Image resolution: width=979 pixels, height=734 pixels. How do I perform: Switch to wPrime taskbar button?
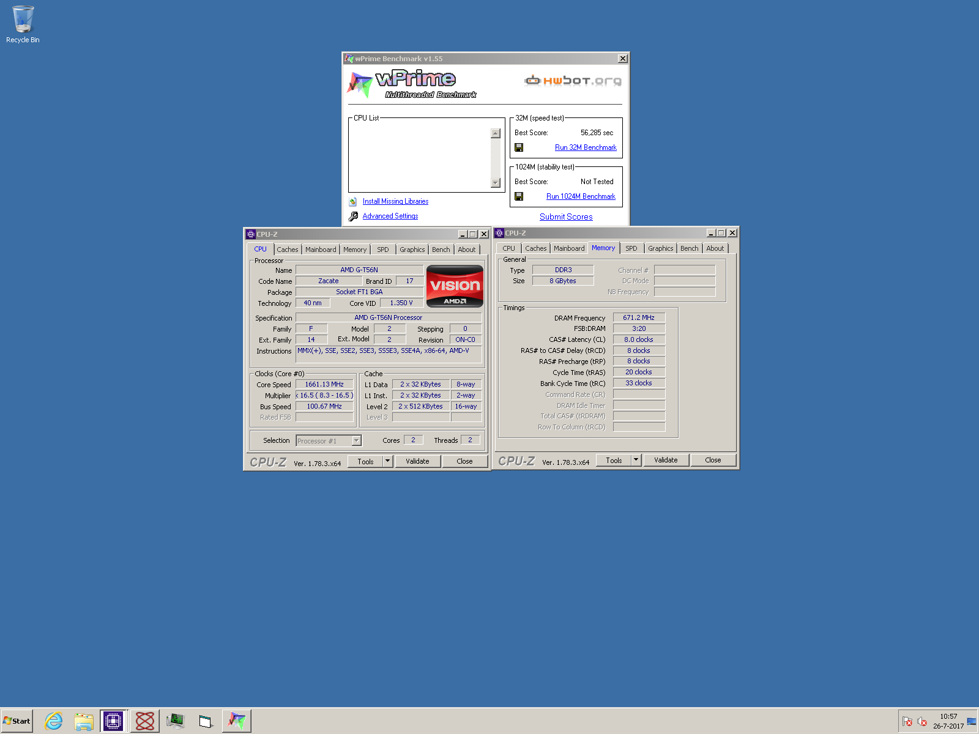coord(237,721)
